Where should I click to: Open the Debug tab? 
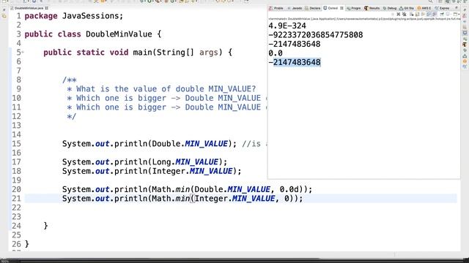pos(391,8)
